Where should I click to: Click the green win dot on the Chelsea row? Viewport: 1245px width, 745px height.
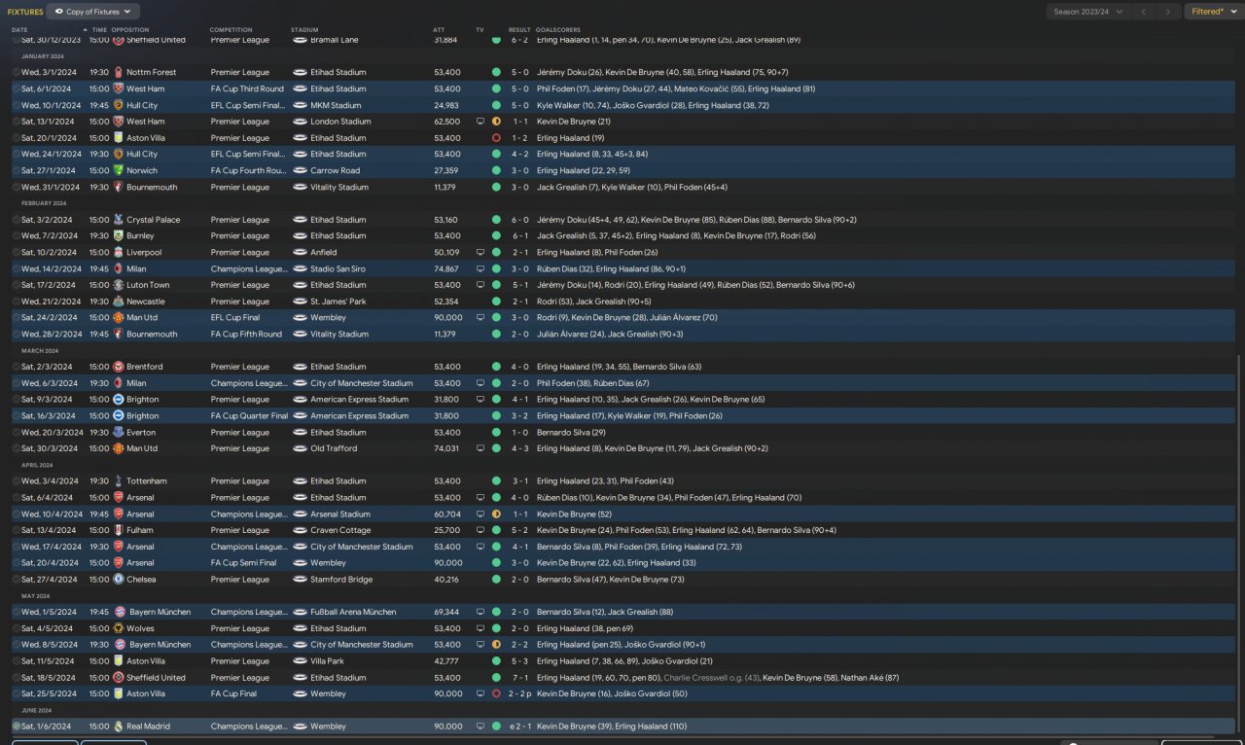tap(496, 579)
